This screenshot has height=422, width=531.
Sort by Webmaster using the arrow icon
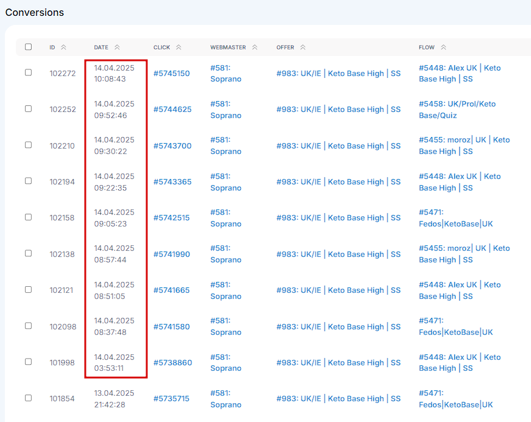coord(255,47)
